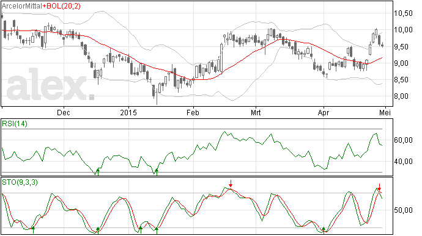This screenshot has height=236, width=422.
Task: Click the green RSI buy arrow in mid-December
Action: click(98, 172)
